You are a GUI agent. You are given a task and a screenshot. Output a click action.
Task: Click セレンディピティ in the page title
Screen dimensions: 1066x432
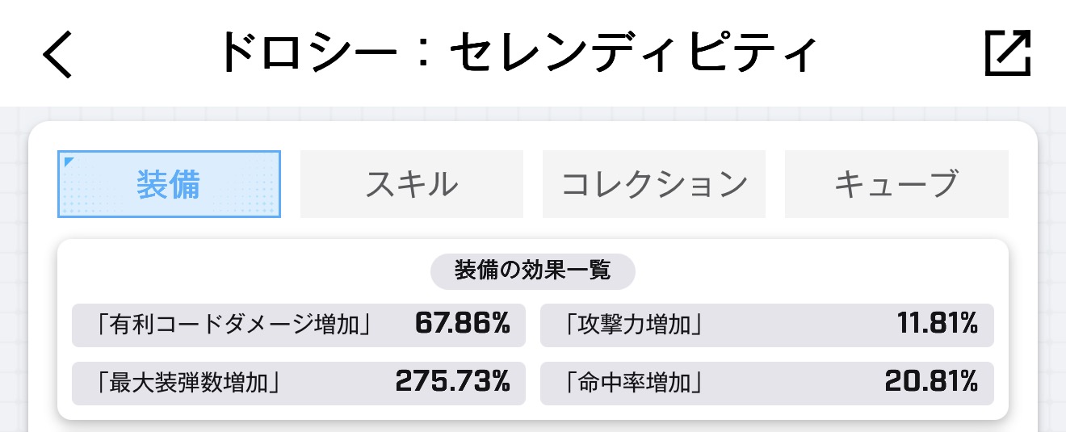coord(632,53)
